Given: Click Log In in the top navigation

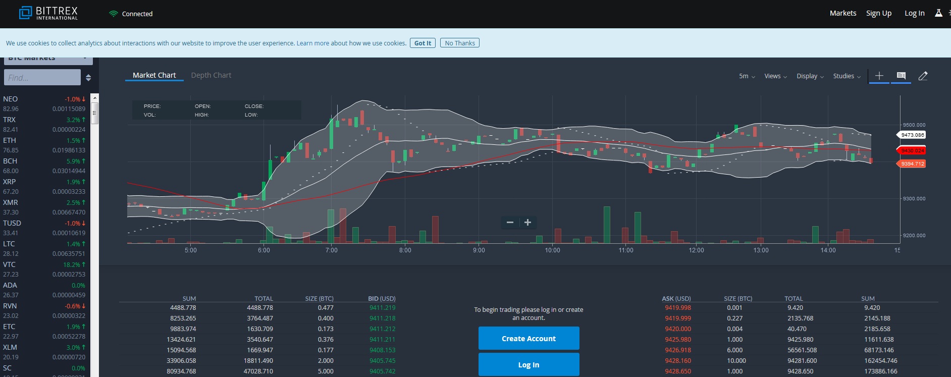Looking at the screenshot, I should pyautogui.click(x=915, y=13).
